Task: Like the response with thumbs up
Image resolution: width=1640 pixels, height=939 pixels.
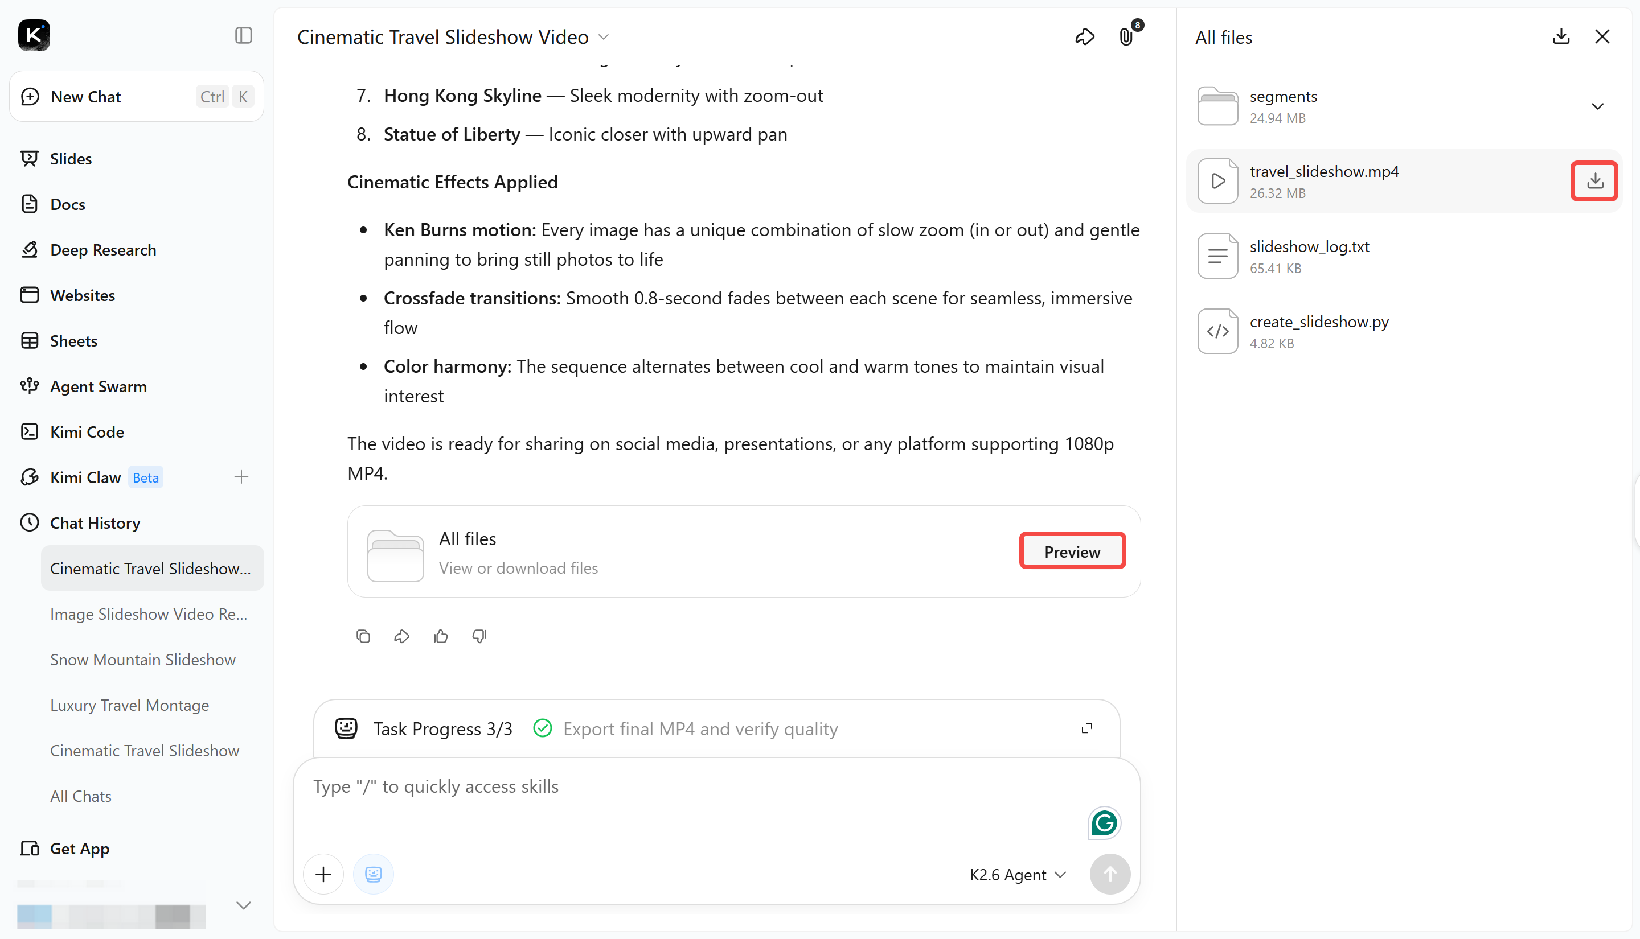Action: (441, 637)
